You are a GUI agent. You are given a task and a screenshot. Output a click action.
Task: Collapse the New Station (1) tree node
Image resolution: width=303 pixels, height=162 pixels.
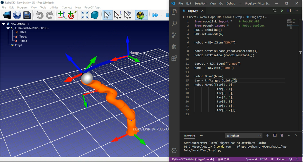4,24
